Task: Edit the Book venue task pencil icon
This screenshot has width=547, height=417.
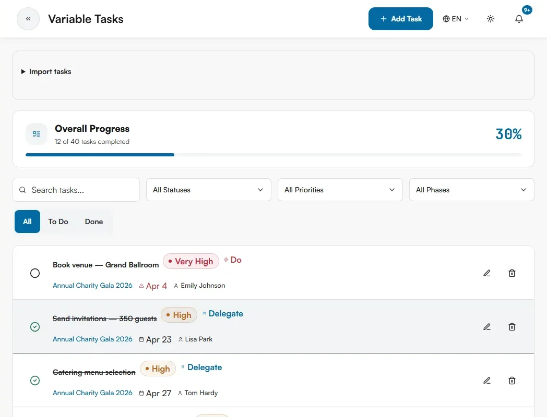Action: pos(487,273)
